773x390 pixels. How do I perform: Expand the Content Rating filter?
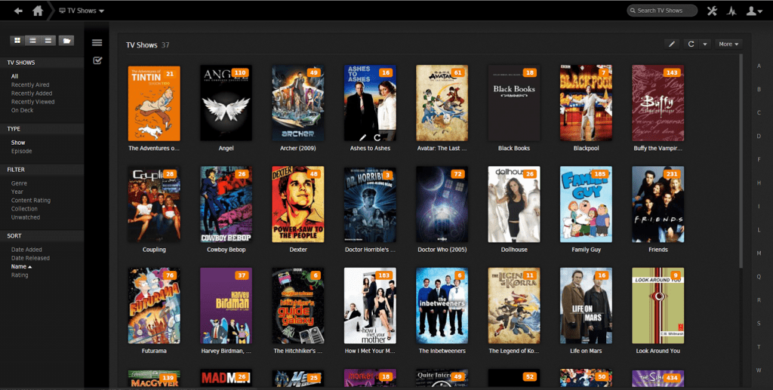pyautogui.click(x=30, y=201)
